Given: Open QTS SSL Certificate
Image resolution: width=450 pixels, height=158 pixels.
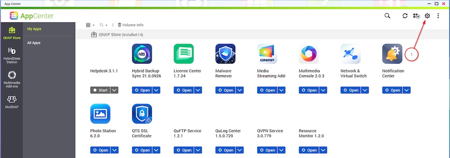Looking at the screenshot, I should tap(142, 150).
